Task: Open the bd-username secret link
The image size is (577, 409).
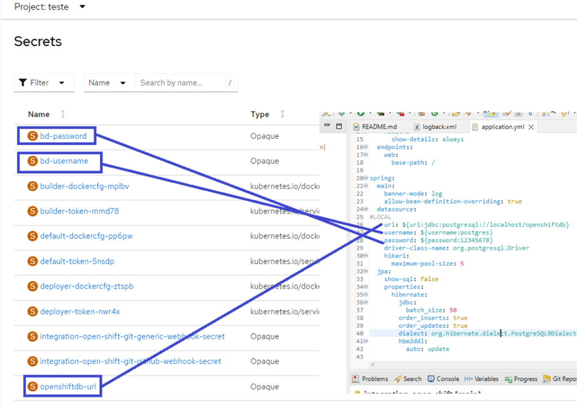Action: click(64, 161)
